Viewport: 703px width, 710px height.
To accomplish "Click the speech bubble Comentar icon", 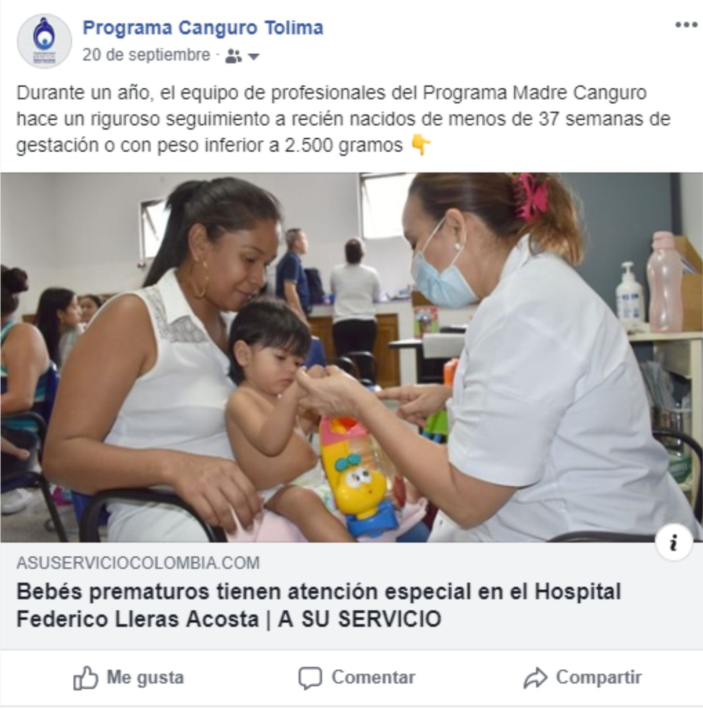I will [x=310, y=678].
